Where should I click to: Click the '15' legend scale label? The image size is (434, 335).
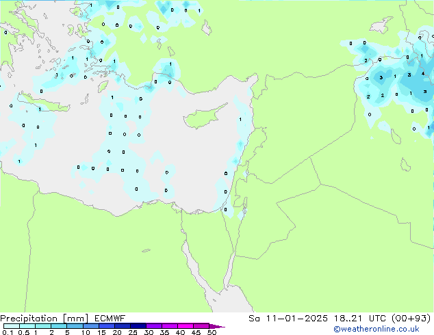click(x=101, y=332)
